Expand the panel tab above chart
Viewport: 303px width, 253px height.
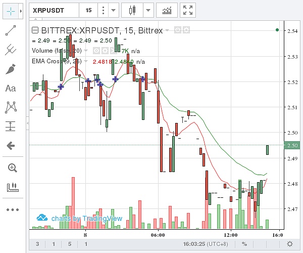pos(36,19)
